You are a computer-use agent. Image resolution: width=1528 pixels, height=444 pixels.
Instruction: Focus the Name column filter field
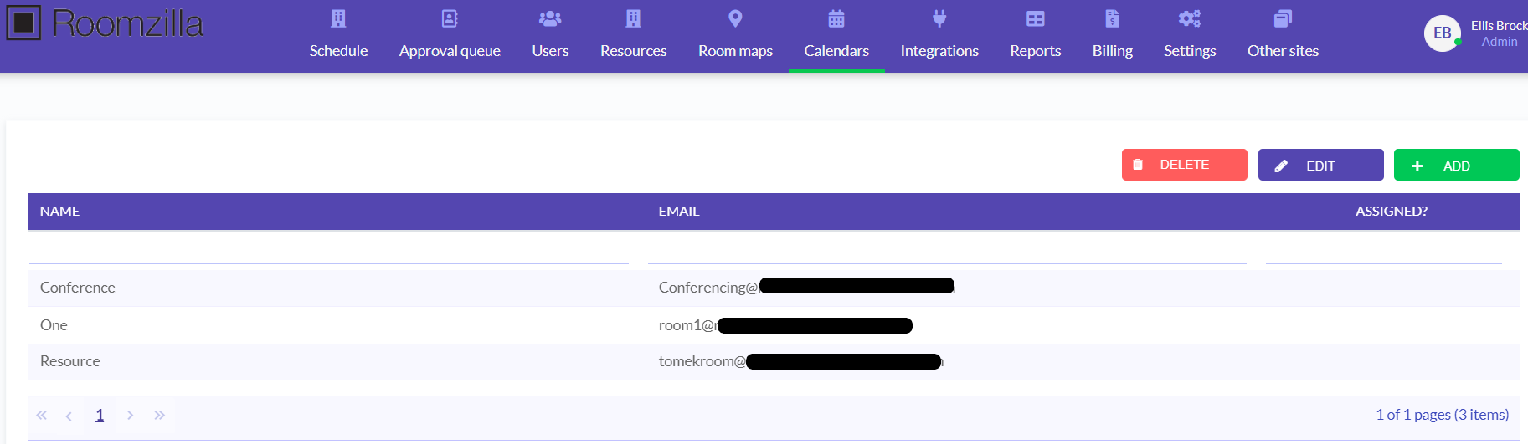point(328,253)
